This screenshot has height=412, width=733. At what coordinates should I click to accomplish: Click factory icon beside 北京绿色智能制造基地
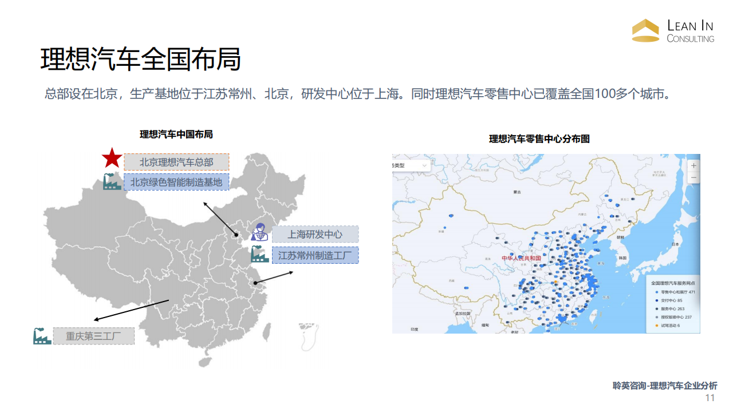(112, 181)
